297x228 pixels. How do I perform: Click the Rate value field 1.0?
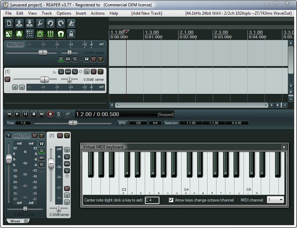[x=23, y=123]
